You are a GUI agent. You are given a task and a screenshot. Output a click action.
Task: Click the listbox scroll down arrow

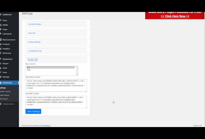pyautogui.click(x=77, y=74)
